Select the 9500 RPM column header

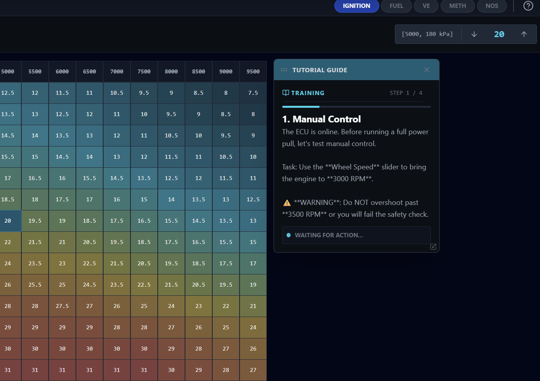(253, 71)
